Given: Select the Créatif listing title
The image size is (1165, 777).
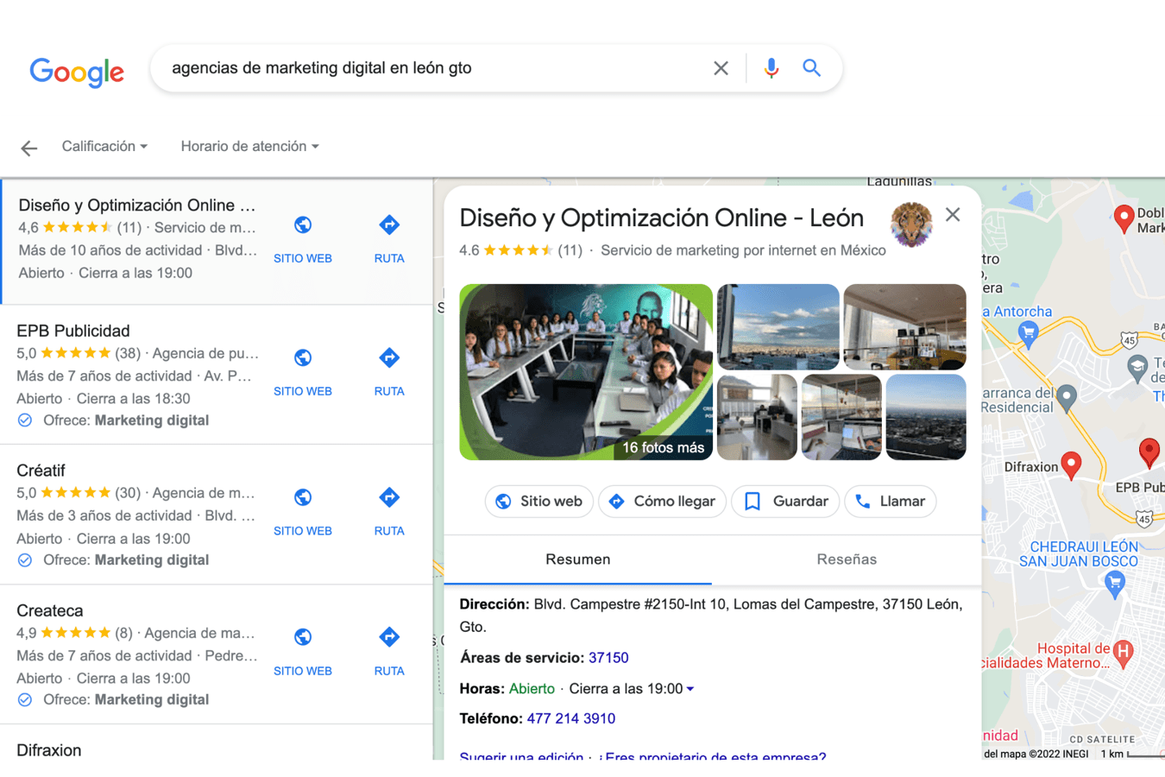Looking at the screenshot, I should (x=41, y=471).
